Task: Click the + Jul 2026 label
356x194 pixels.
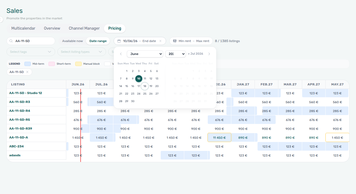Action: (x=195, y=54)
